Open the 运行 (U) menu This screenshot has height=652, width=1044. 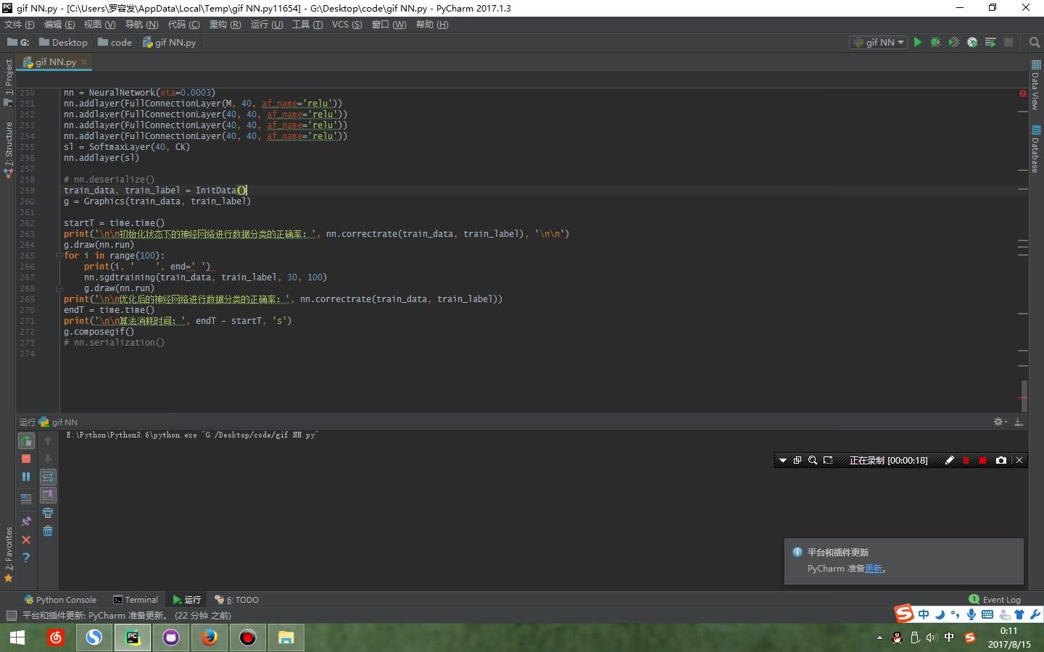(x=267, y=25)
